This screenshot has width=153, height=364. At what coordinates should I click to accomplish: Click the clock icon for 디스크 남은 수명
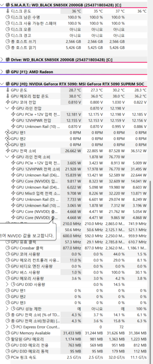[x=7, y=17]
